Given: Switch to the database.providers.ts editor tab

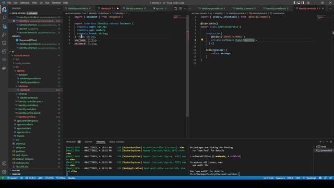Looking at the screenshot, I should click(x=212, y=8).
